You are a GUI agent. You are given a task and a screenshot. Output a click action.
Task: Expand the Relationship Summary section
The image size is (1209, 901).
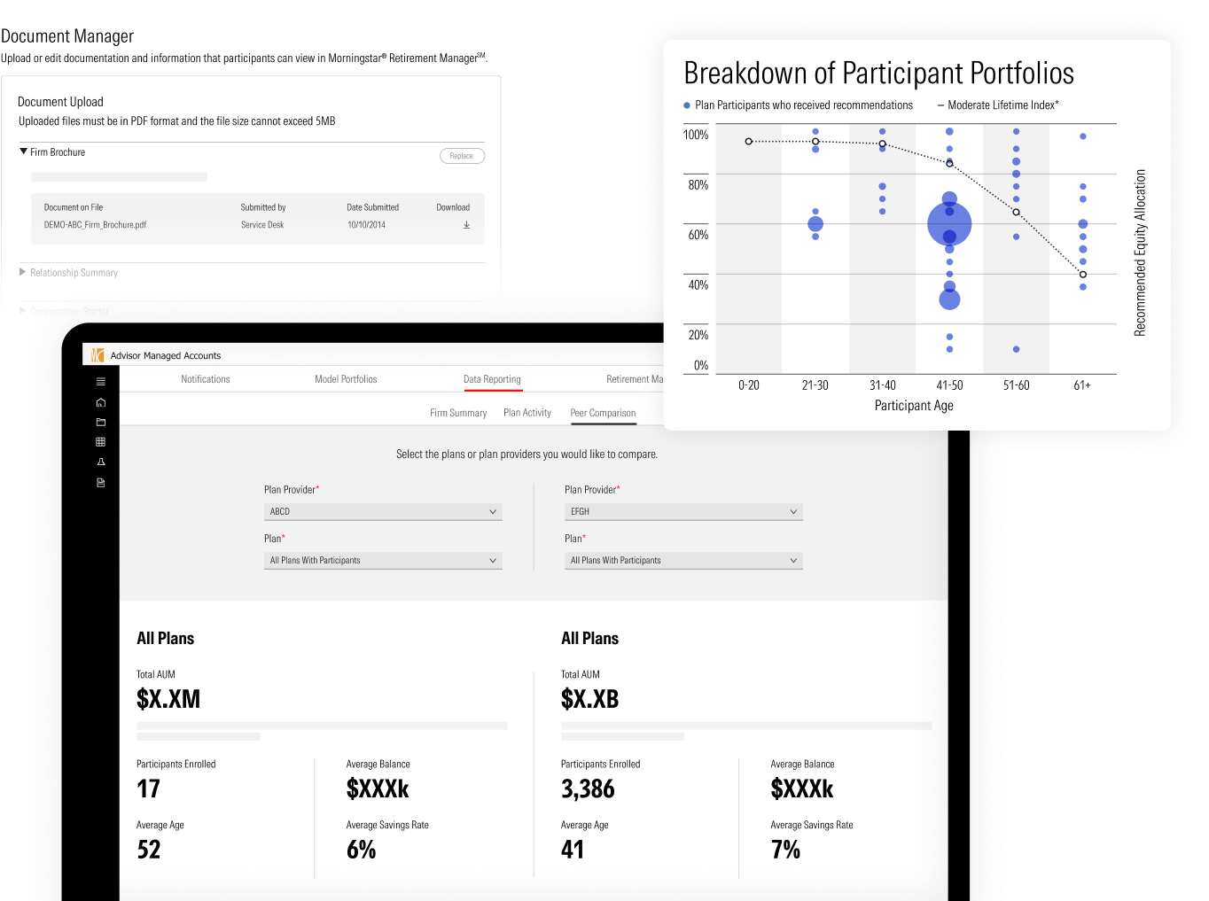(x=23, y=273)
